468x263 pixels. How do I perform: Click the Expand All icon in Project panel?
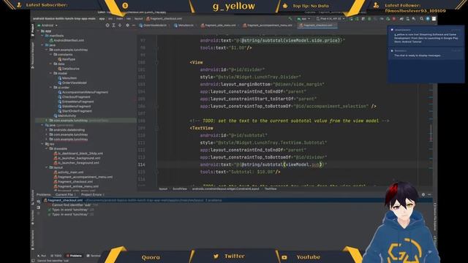(114, 26)
